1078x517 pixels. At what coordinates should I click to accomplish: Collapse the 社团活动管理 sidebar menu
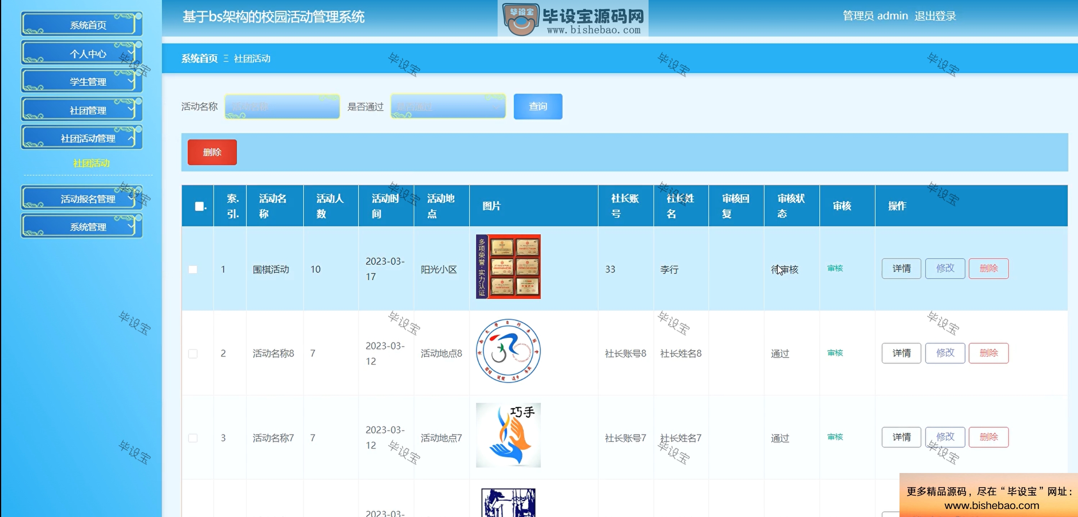82,138
